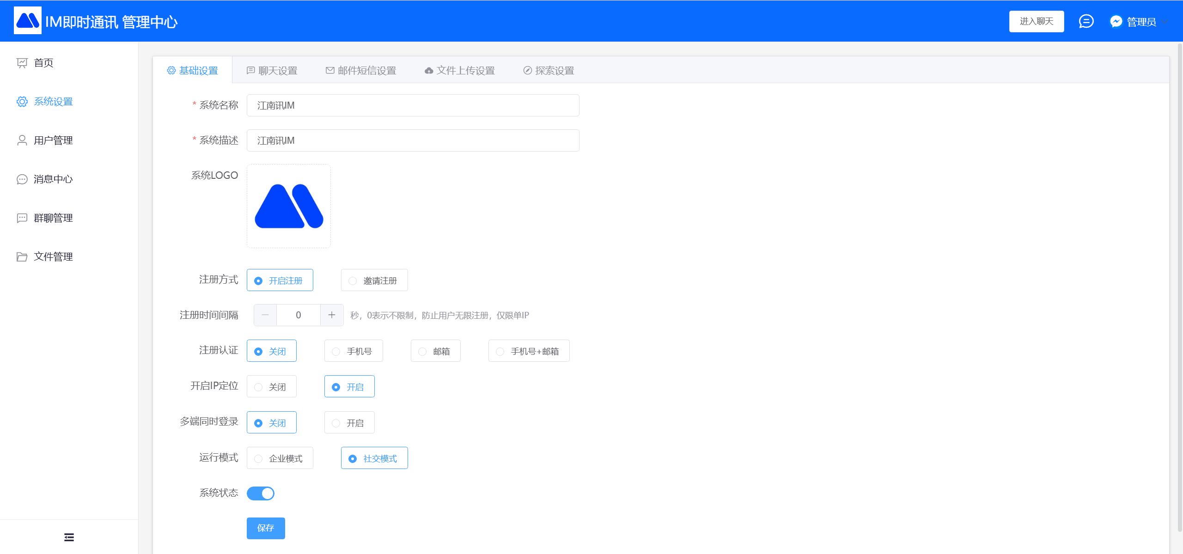This screenshot has width=1183, height=554.
Task: Click the 进入聊天 button
Action: 1036,21
